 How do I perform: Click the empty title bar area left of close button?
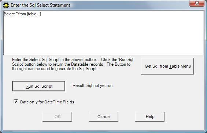[129, 5]
